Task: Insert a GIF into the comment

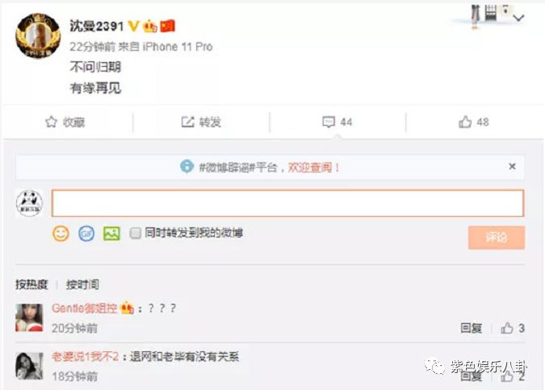Action: coord(86,234)
